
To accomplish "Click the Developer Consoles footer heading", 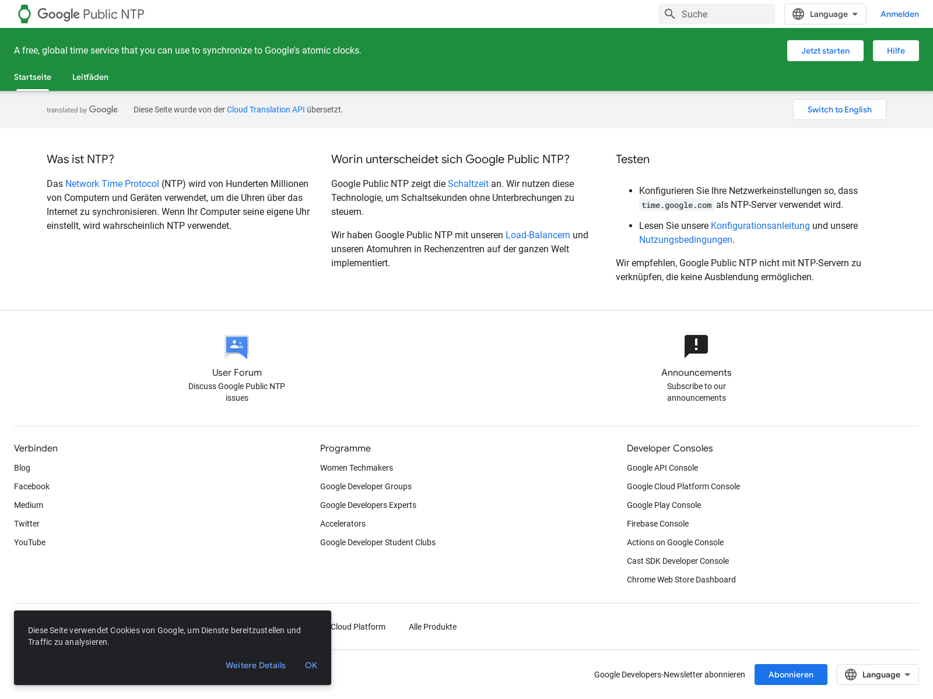I will coord(669,448).
